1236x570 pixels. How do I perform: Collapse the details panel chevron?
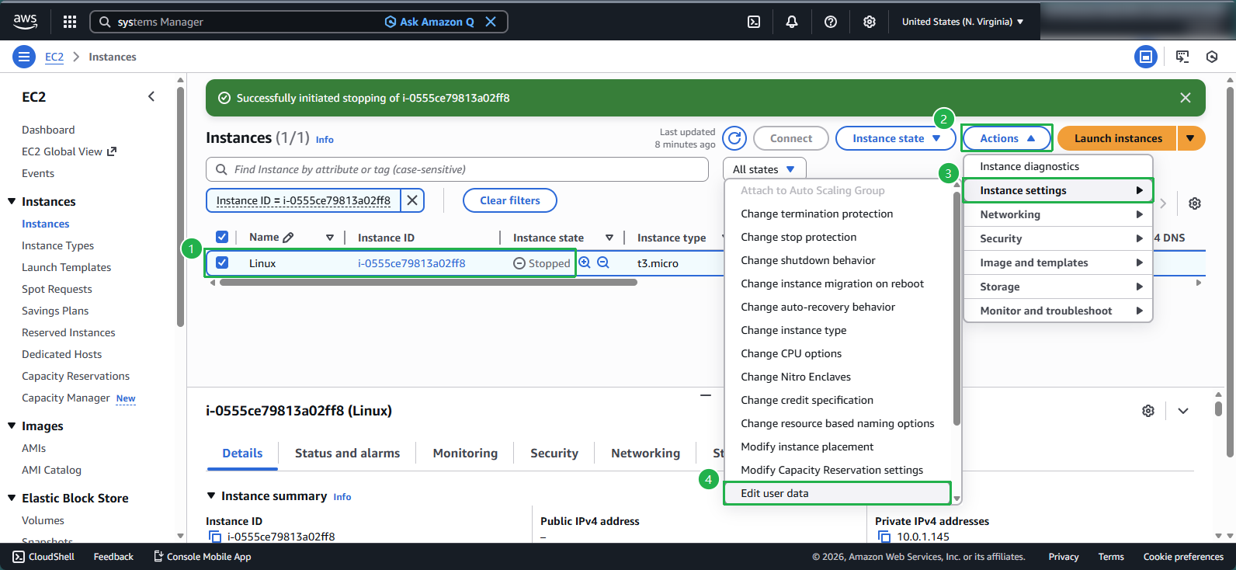pos(1182,411)
